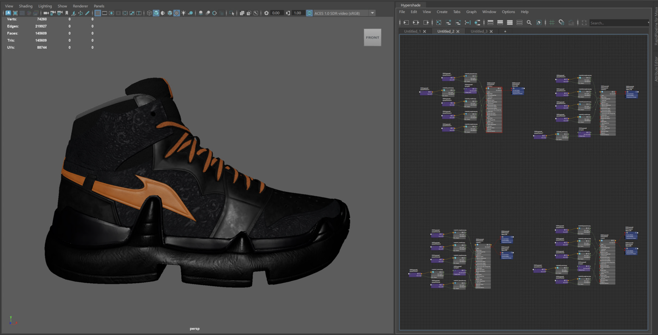Enable smooth shade all cube icon

click(x=156, y=13)
